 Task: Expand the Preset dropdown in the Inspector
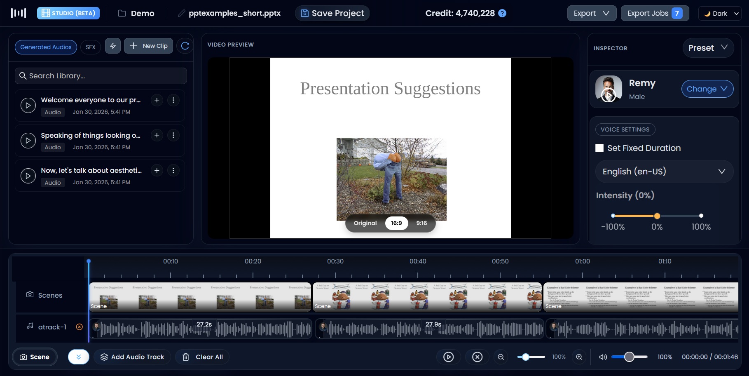coord(708,48)
